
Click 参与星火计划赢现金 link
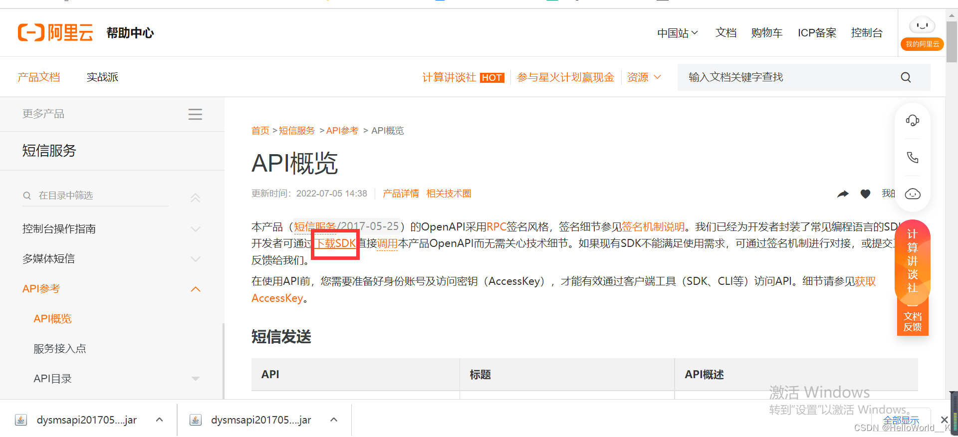click(x=565, y=77)
